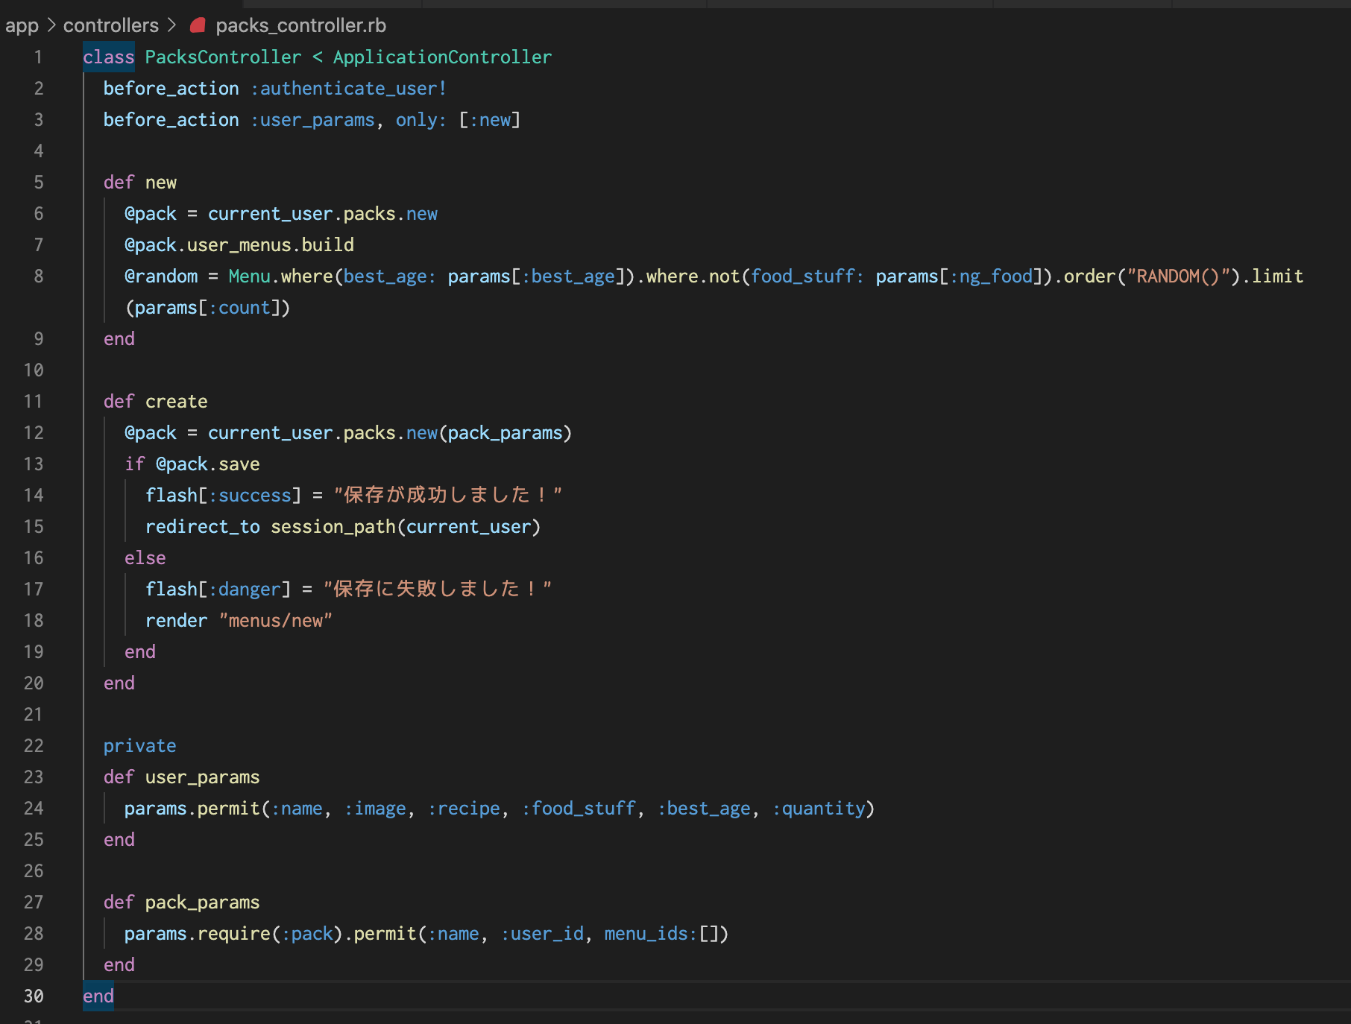Click ':authenticate_user!' symbol on line 2
The image size is (1351, 1024).
(349, 89)
